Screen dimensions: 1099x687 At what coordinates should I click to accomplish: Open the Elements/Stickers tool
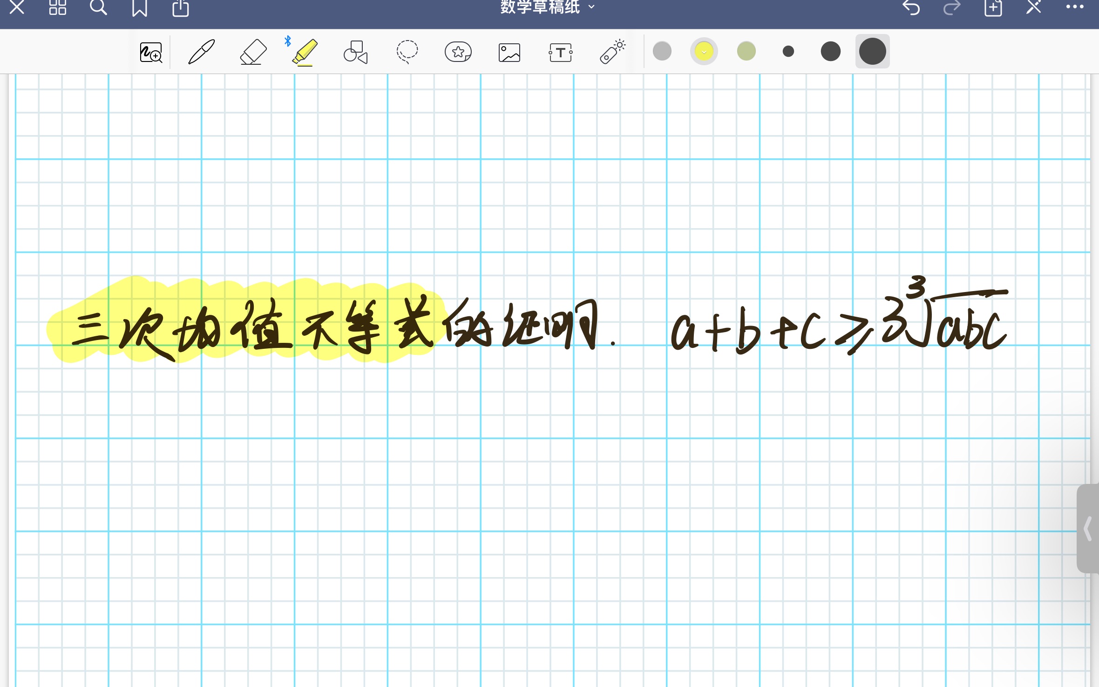pos(458,51)
